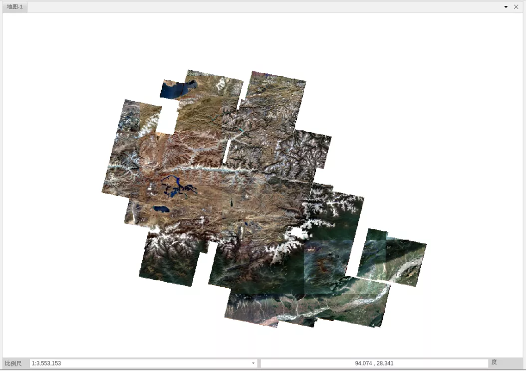This screenshot has height=371, width=526.
Task: Open the map window options dropdown arrow
Action: [506, 7]
